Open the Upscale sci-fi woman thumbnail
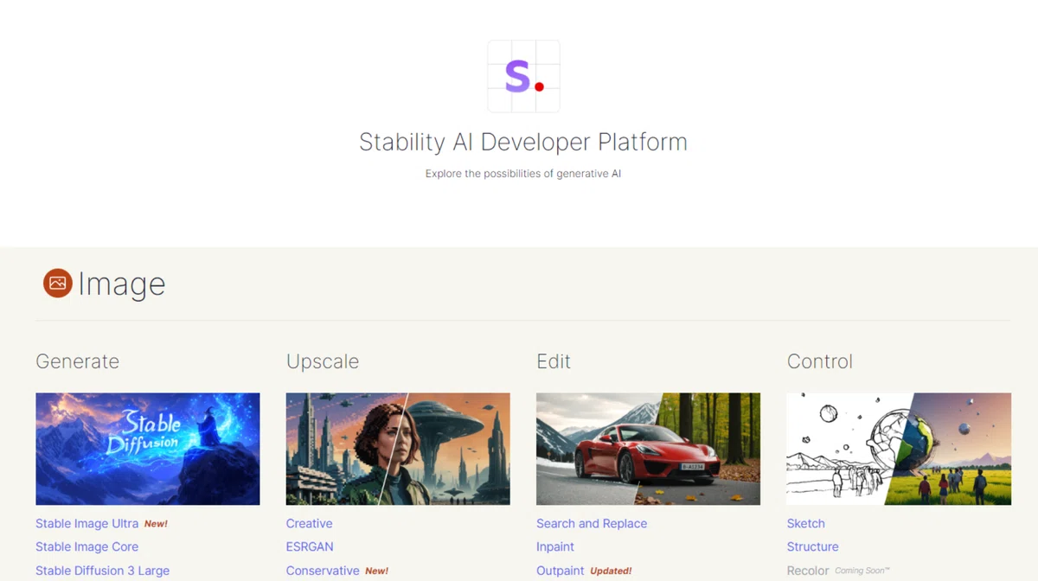The image size is (1038, 581). pyautogui.click(x=398, y=449)
